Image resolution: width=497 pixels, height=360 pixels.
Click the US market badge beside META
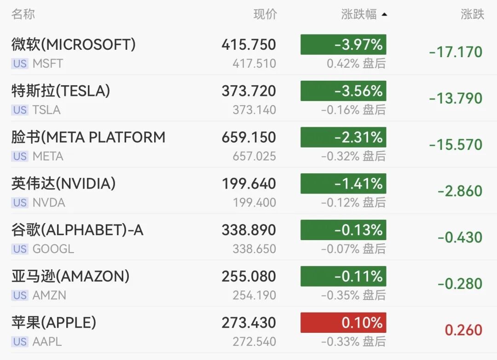(20, 156)
